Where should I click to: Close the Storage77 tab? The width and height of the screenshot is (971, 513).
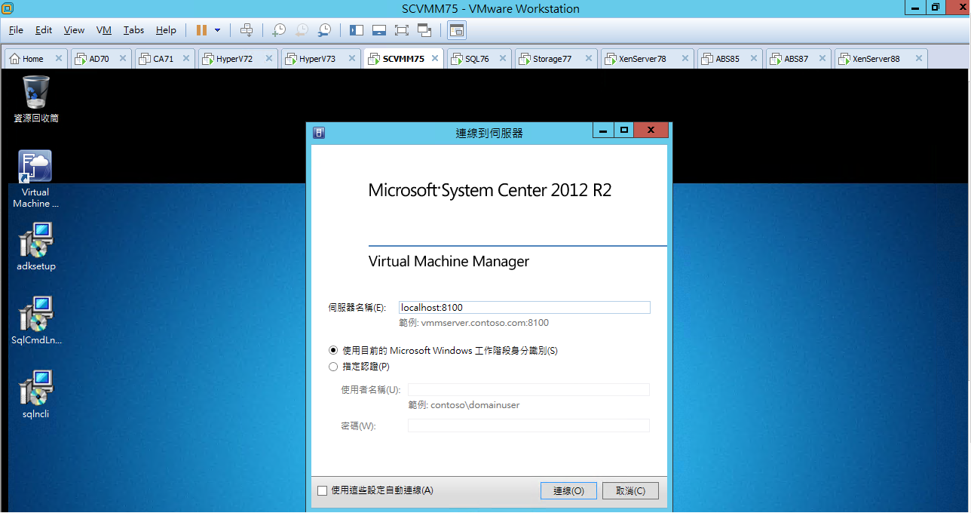tap(587, 59)
